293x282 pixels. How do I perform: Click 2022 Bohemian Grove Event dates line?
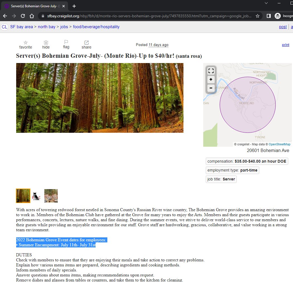click(62, 240)
